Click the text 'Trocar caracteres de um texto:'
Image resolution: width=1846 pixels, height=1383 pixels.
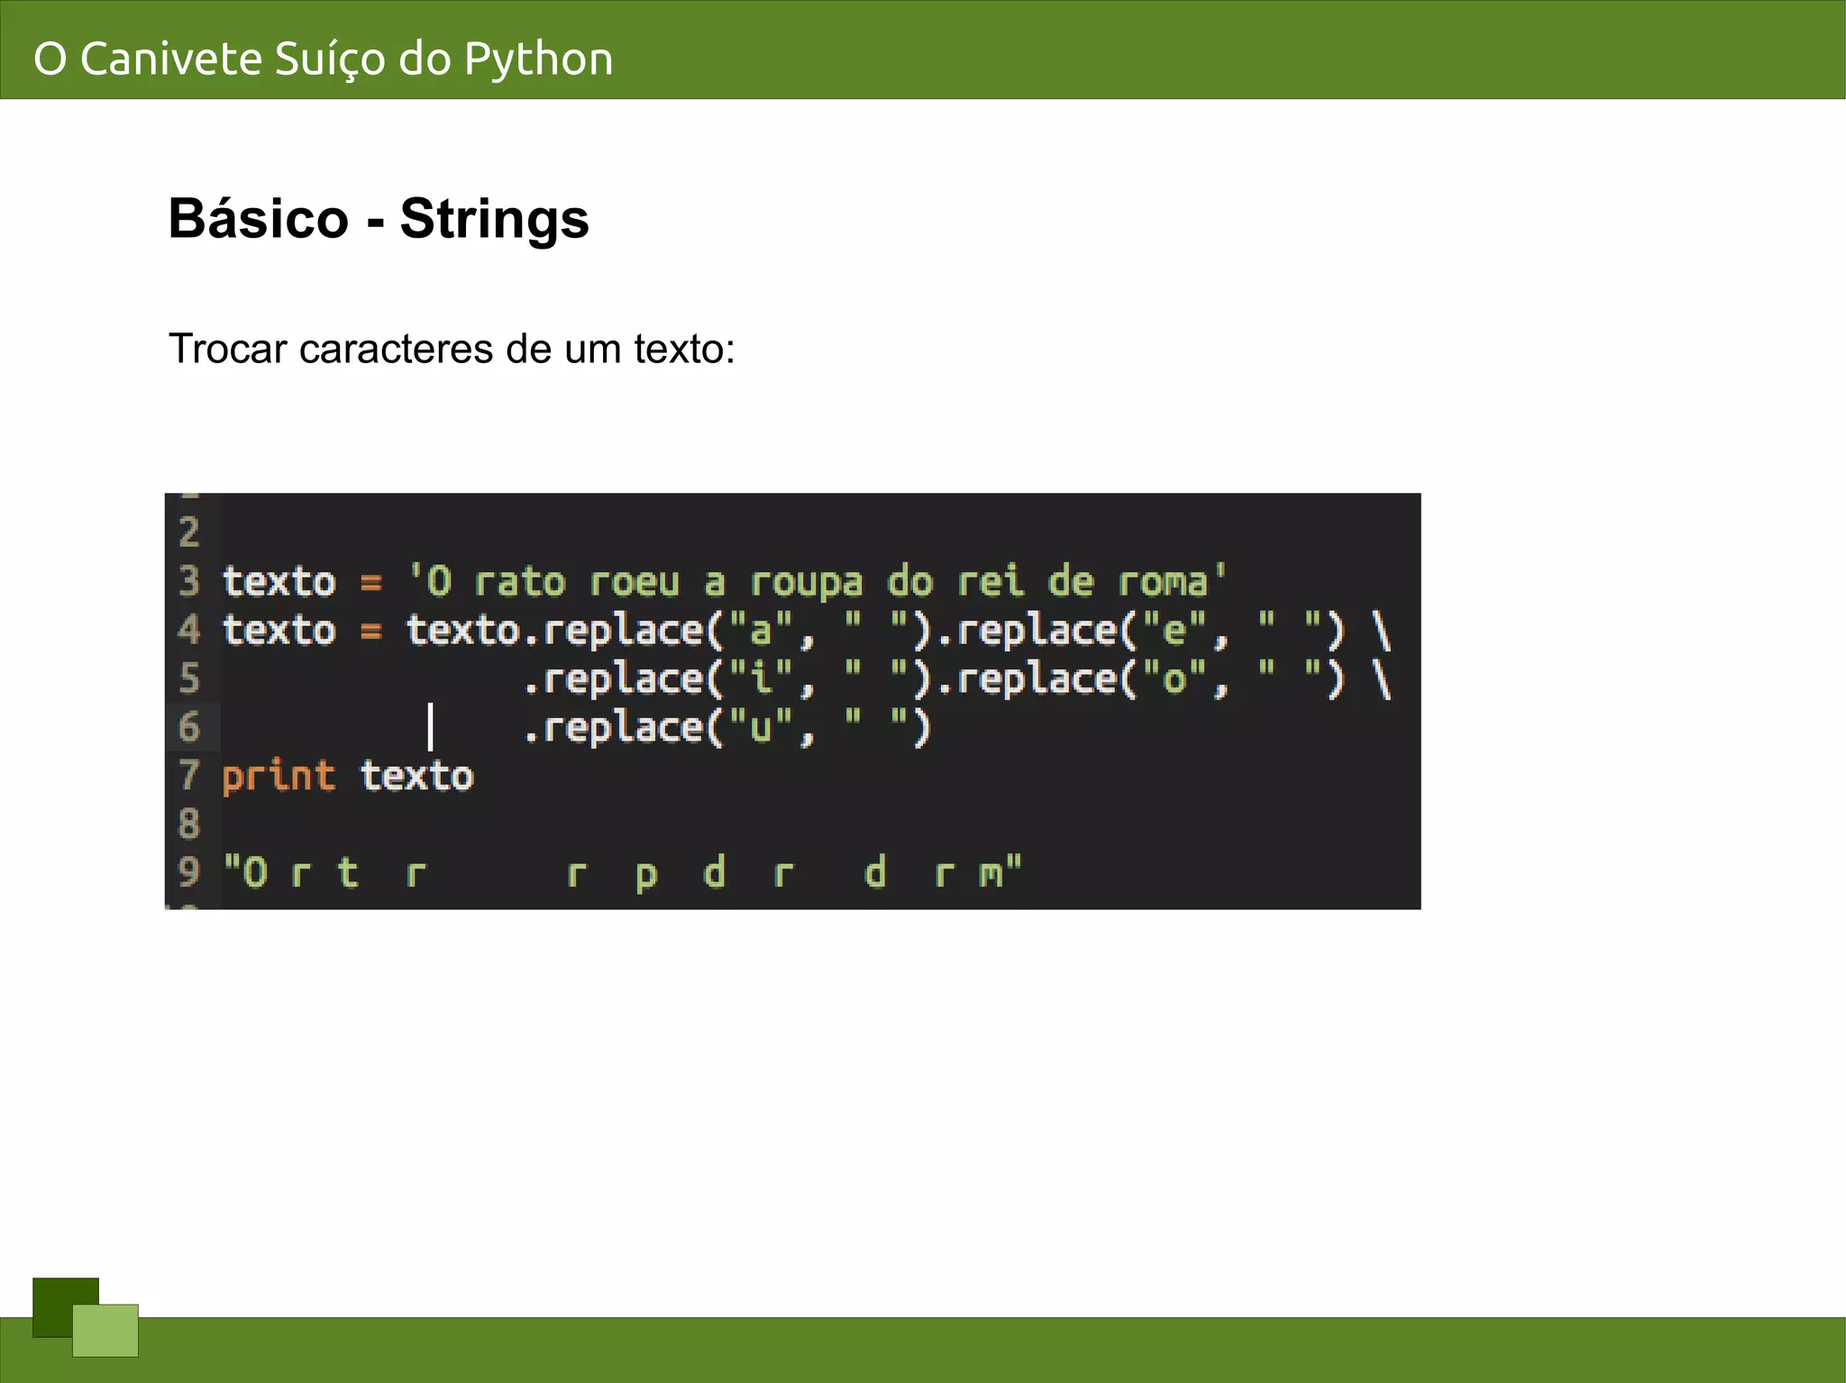452,349
